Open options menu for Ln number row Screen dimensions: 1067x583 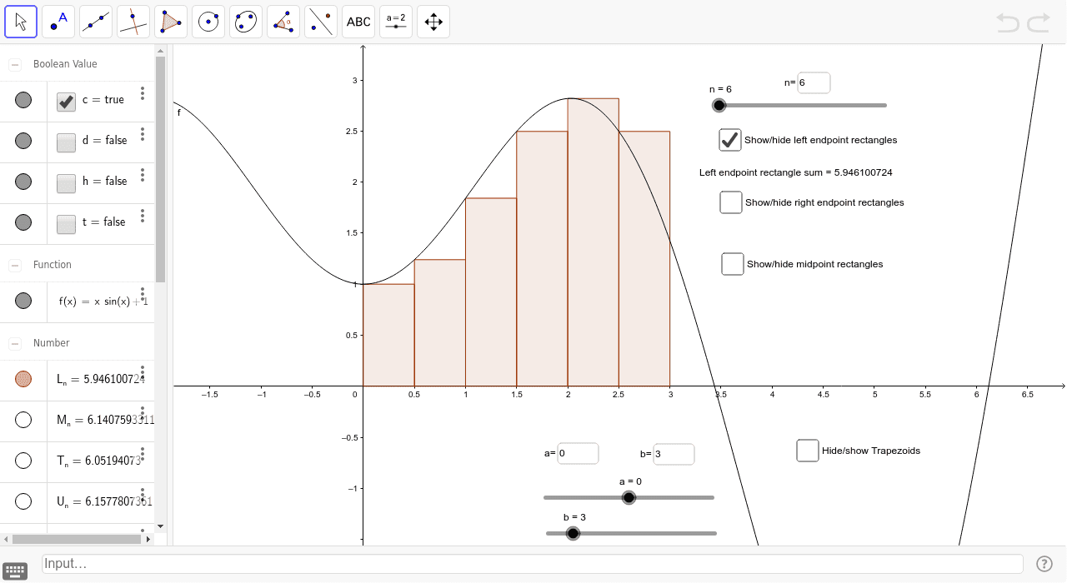point(143,373)
